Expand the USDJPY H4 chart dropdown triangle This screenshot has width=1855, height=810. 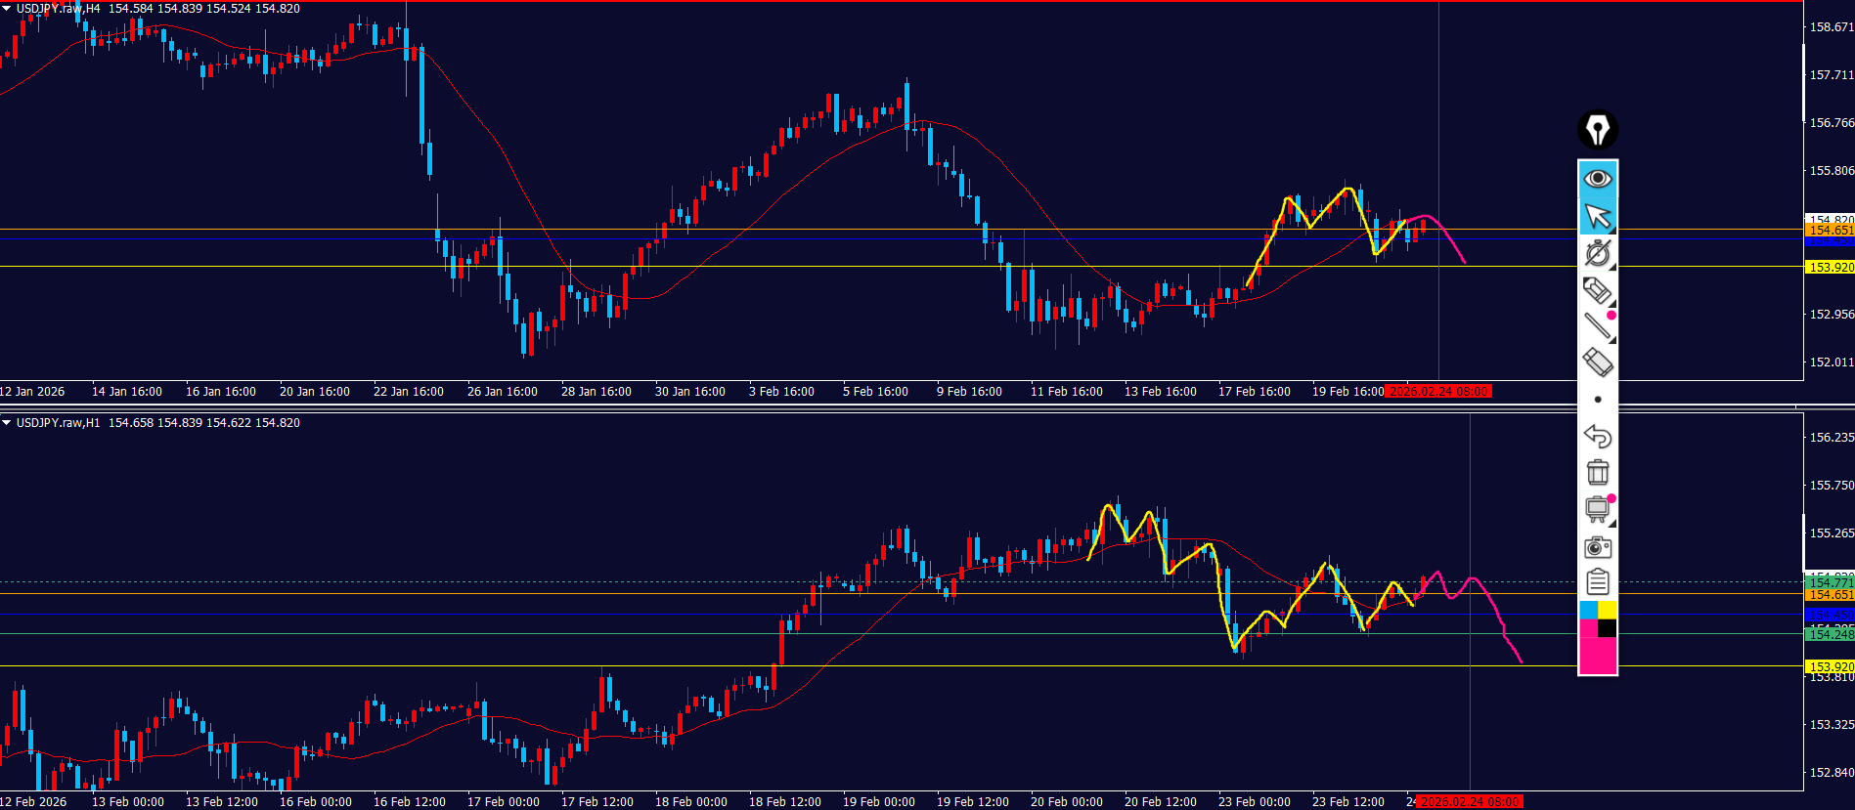click(x=7, y=9)
